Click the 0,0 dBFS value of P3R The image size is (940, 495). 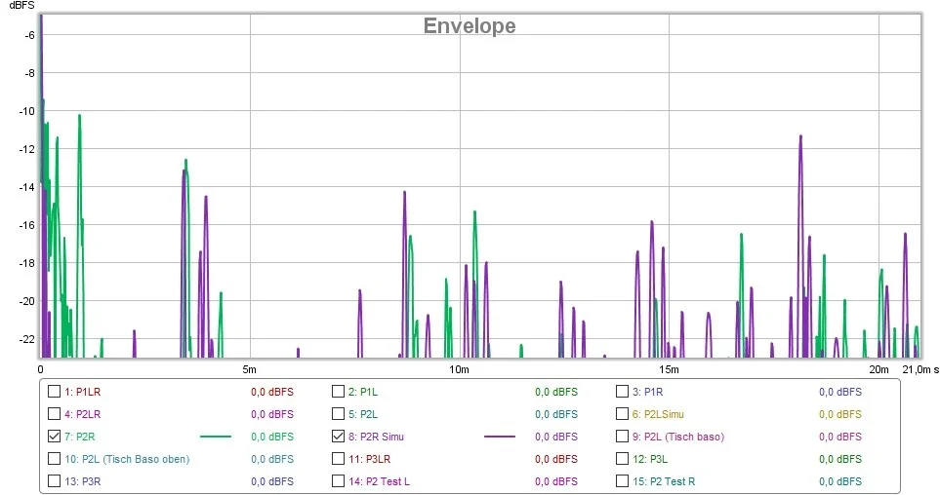tap(272, 481)
